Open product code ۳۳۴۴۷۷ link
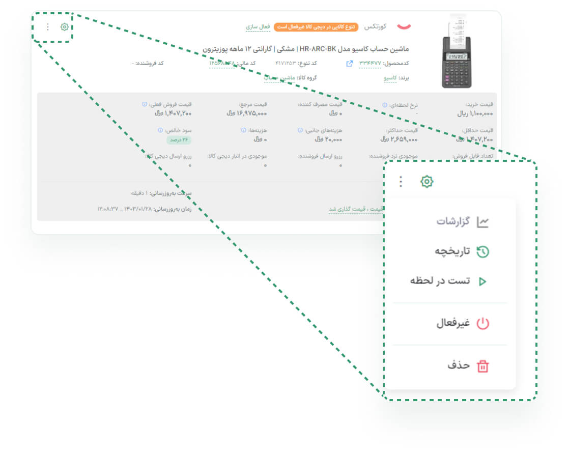 370,64
